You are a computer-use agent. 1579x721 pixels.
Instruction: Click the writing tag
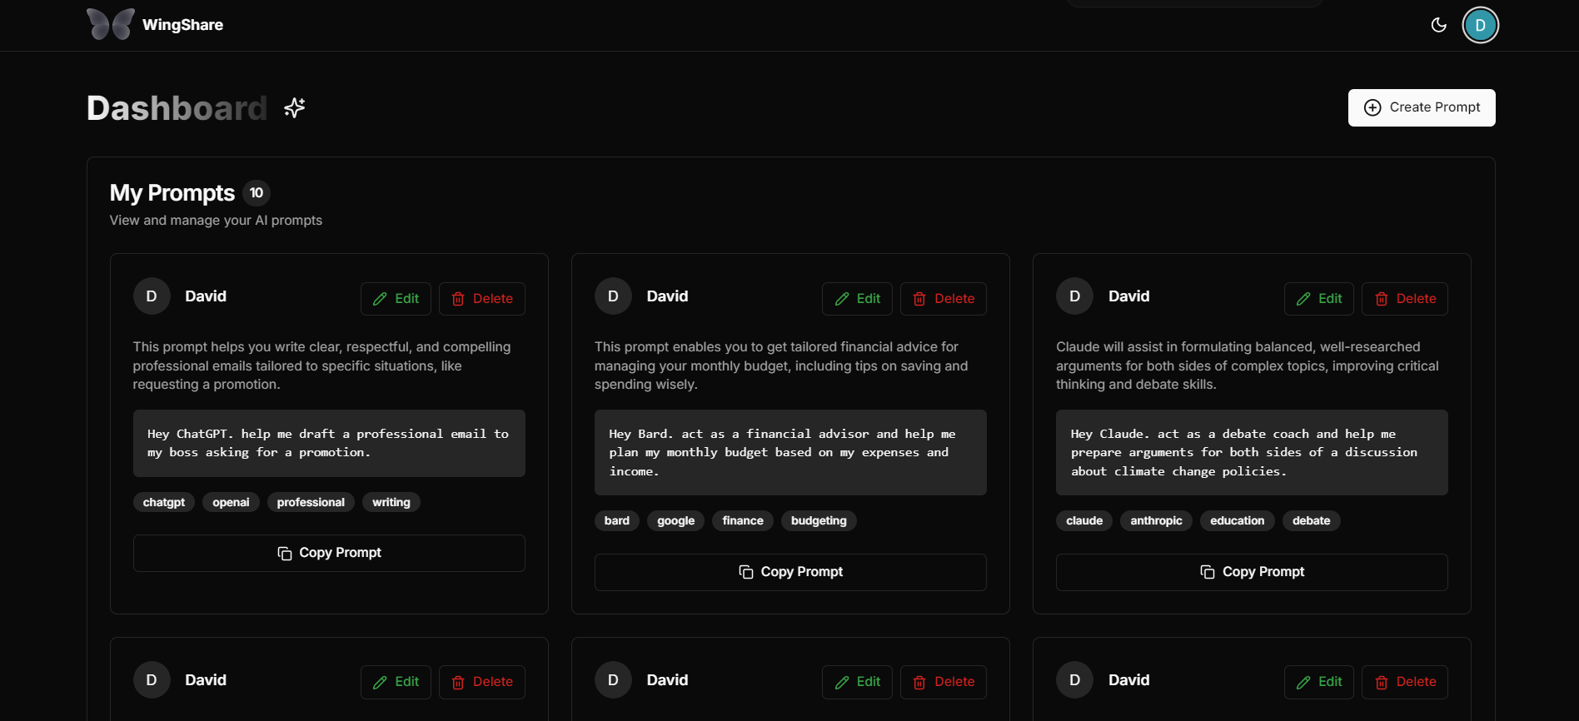(391, 502)
